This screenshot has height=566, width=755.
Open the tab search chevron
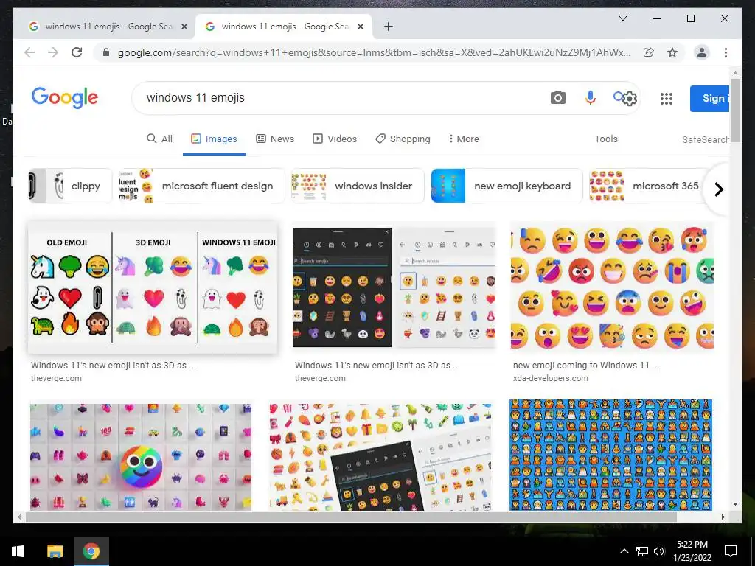pos(622,18)
